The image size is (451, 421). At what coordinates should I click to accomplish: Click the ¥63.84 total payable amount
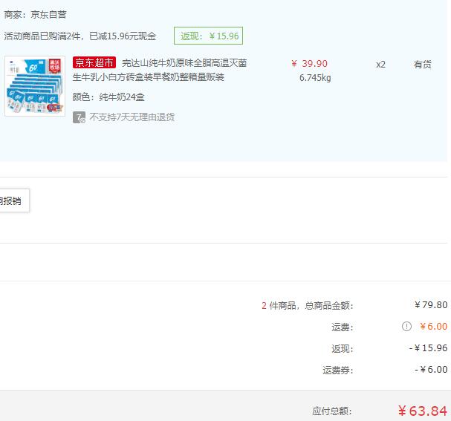click(423, 411)
